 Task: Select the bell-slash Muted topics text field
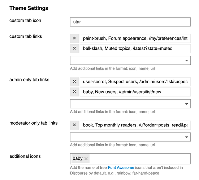point(135,49)
